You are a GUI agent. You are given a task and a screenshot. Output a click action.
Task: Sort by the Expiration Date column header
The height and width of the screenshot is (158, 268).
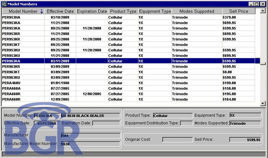[92, 12]
